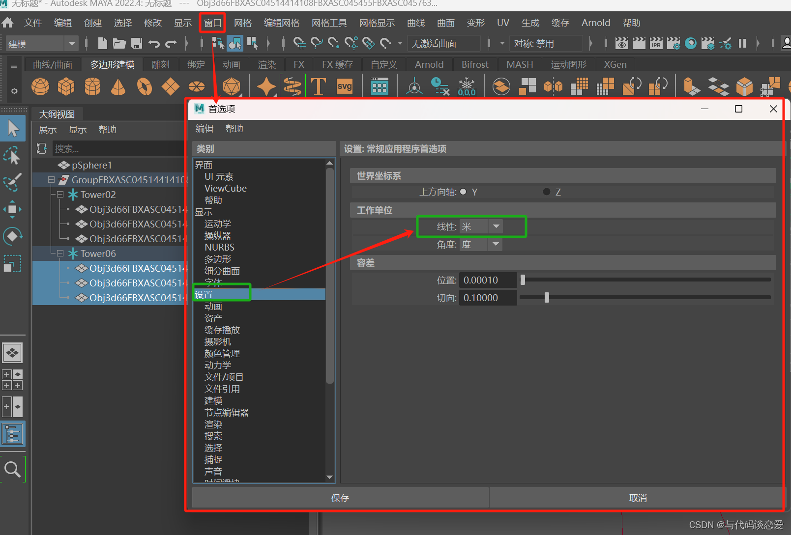Click the 保存 button
Image resolution: width=791 pixels, height=535 pixels.
[340, 498]
